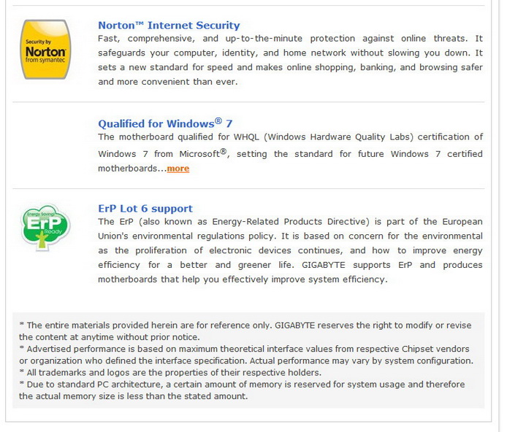Select the ErP Lot 6 support heading
This screenshot has height=432, width=526.
[145, 208]
